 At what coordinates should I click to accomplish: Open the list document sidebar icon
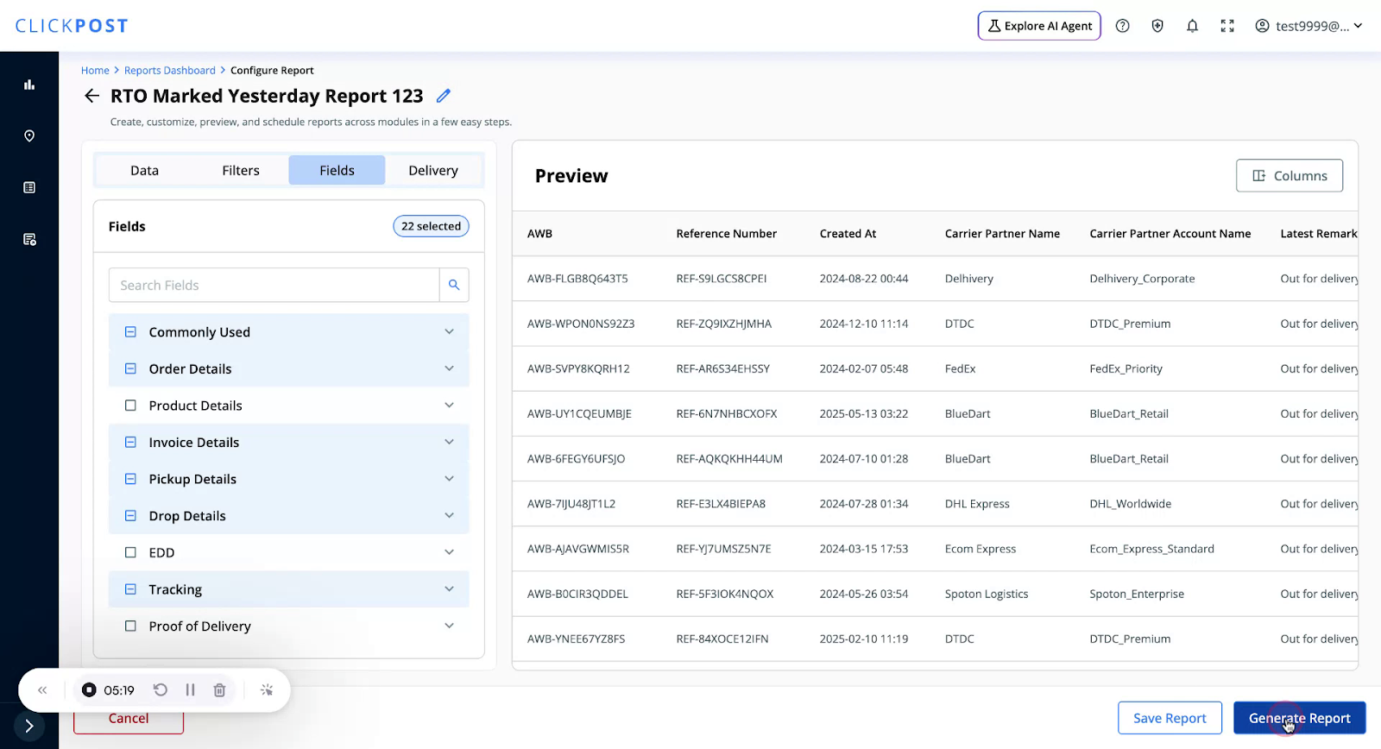point(29,187)
